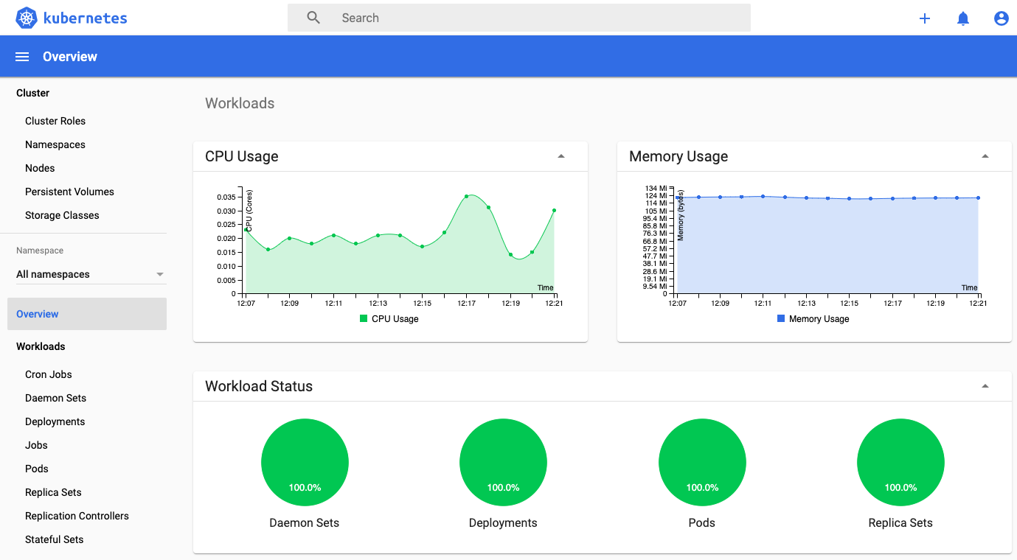Click Nodes under Cluster
Image resolution: width=1017 pixels, height=560 pixels.
coord(40,167)
